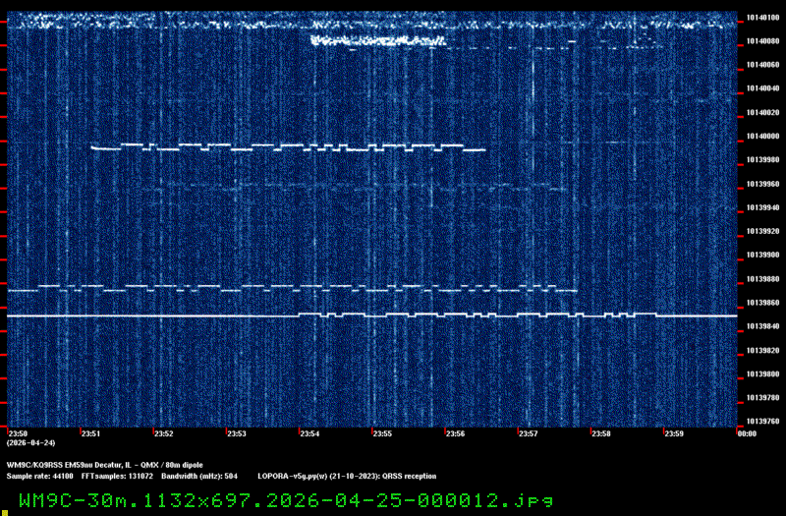The width and height of the screenshot is (786, 516).
Task: Select the 10140000 frequency scale label
Action: (760, 136)
